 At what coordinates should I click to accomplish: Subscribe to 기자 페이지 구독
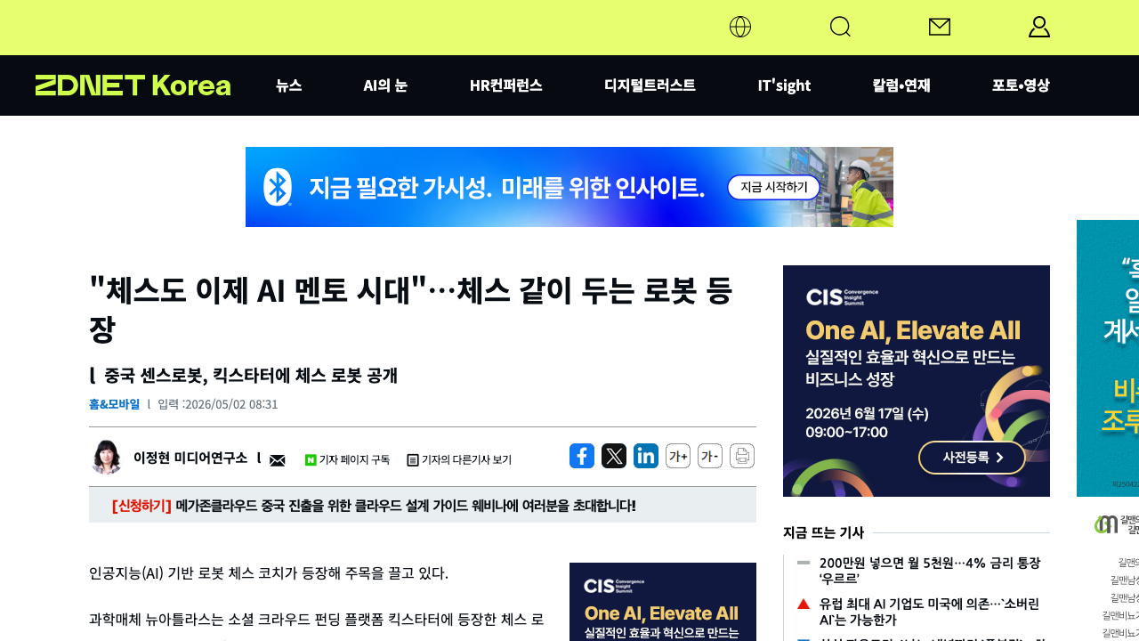click(x=347, y=460)
